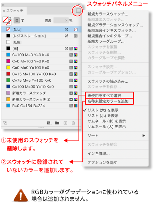Image resolution: width=155 pixels, height=203 pixels.
Task: Choose スウォッチの読み込み... menu item
Action: click(x=108, y=81)
